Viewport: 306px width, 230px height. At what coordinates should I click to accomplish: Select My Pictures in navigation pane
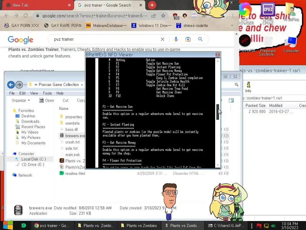tap(31, 137)
